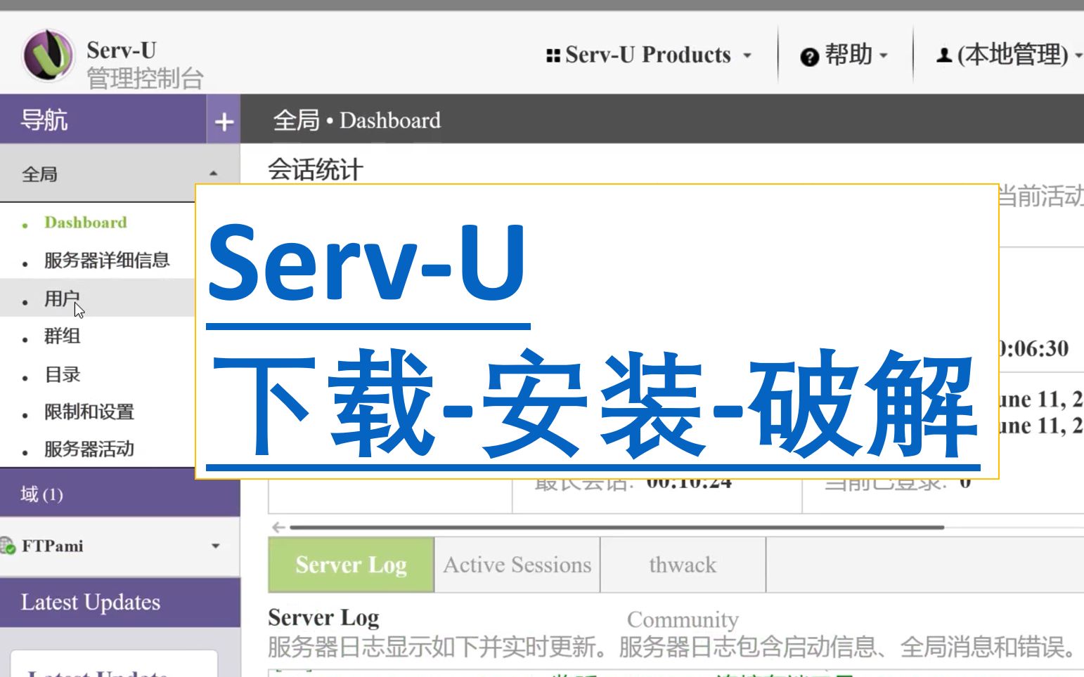Open 服务器详细信息 navigation item
1084x677 pixels.
pyautogui.click(x=107, y=261)
